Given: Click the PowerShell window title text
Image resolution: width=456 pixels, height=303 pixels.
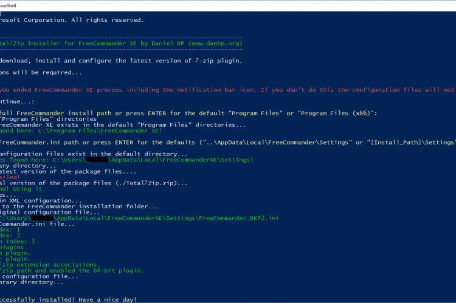Looking at the screenshot, I should click(x=8, y=5).
